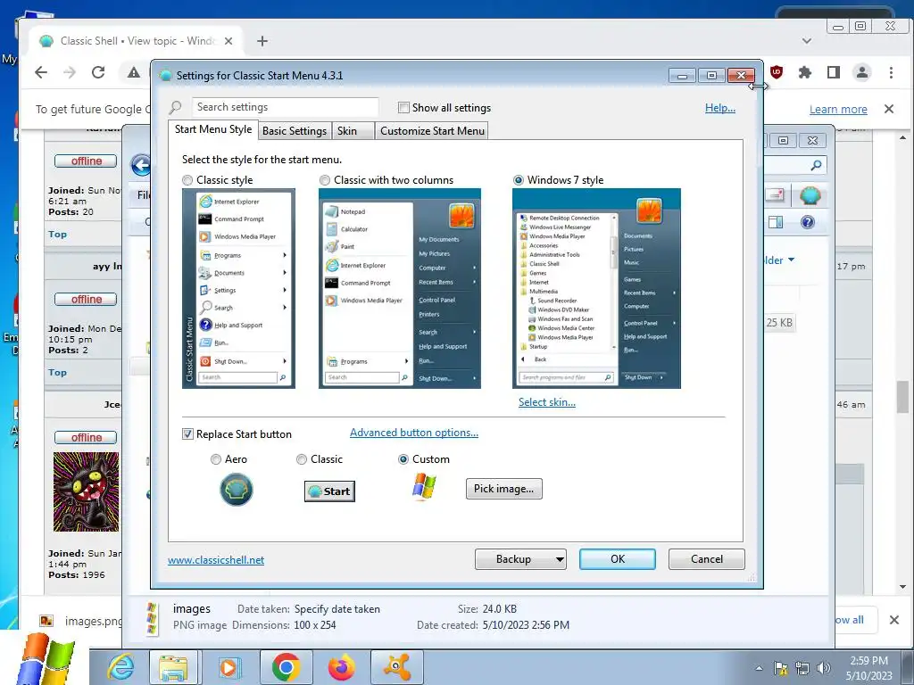Open Windows Media Player from taskbar
Image resolution: width=914 pixels, height=685 pixels.
228,667
